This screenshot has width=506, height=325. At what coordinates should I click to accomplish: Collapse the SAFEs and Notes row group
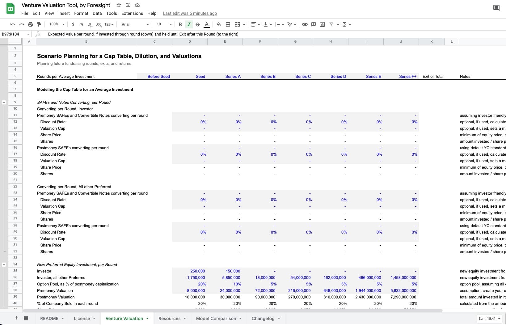pos(4,102)
